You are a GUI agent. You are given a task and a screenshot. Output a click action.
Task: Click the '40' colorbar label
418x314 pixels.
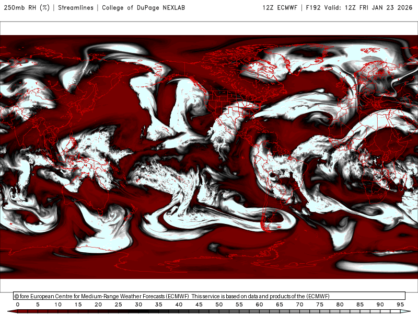[179, 305]
